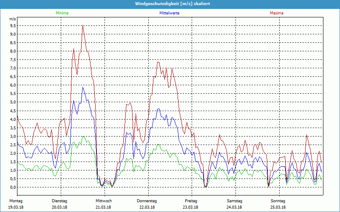This screenshot has width=340, height=212.
Task: Click the 4,5 y-axis value
Action: point(13,111)
